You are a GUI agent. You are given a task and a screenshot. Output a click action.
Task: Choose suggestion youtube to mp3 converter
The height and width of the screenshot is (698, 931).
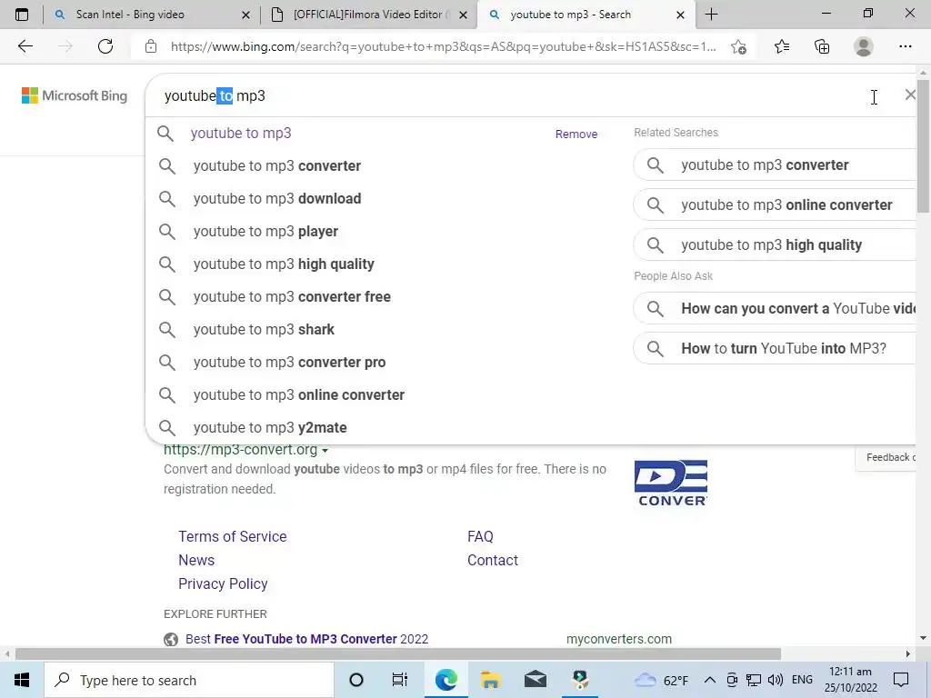pyautogui.click(x=380, y=165)
